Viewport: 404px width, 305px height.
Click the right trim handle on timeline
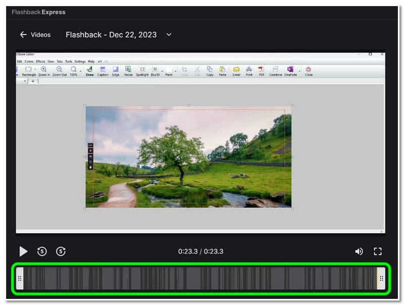coord(381,278)
